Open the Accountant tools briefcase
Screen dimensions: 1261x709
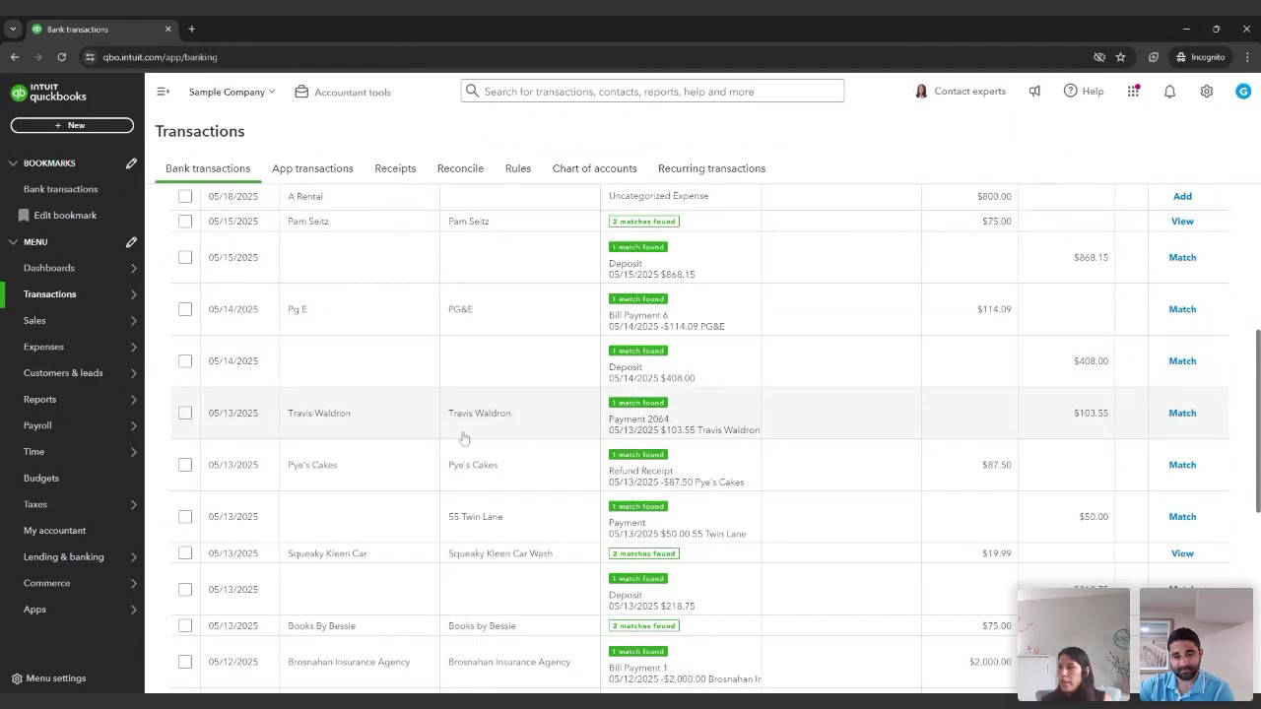click(x=301, y=92)
